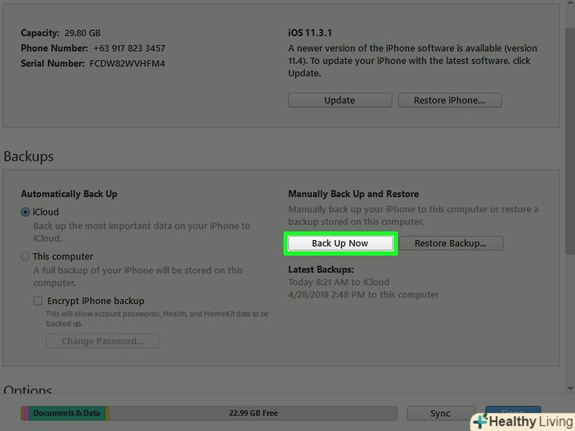The image size is (575, 431).
Task: Click the purple segment of the storage bar
Action: click(27, 414)
